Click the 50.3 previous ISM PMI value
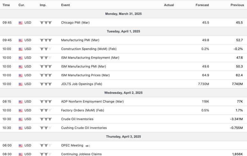The image size is (247, 156). click(x=239, y=67)
